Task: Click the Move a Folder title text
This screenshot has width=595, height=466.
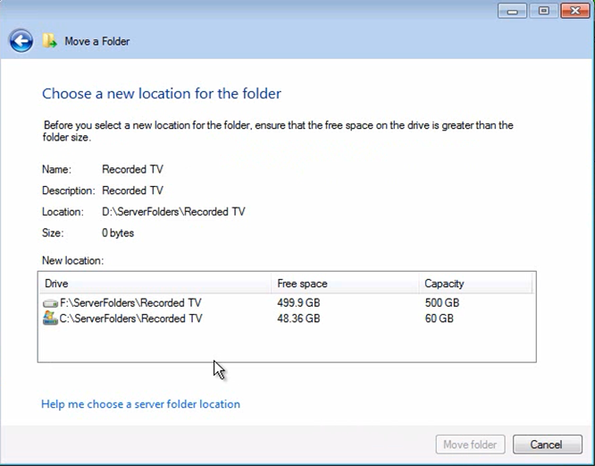Action: coord(97,41)
